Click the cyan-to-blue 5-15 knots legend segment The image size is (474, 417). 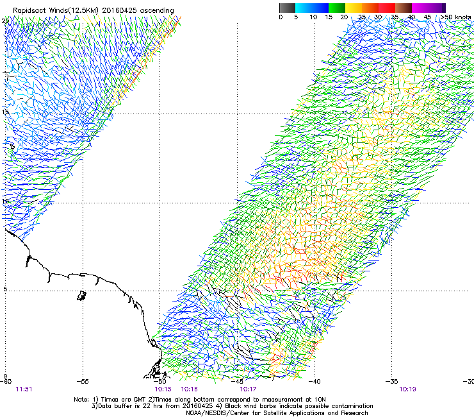[x=312, y=8]
